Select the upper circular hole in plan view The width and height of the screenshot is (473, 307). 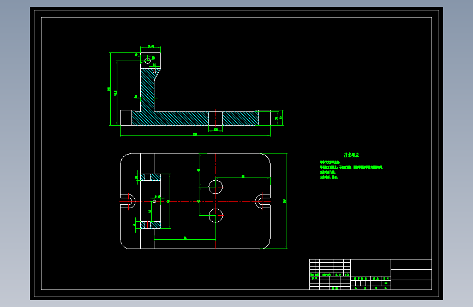point(215,187)
